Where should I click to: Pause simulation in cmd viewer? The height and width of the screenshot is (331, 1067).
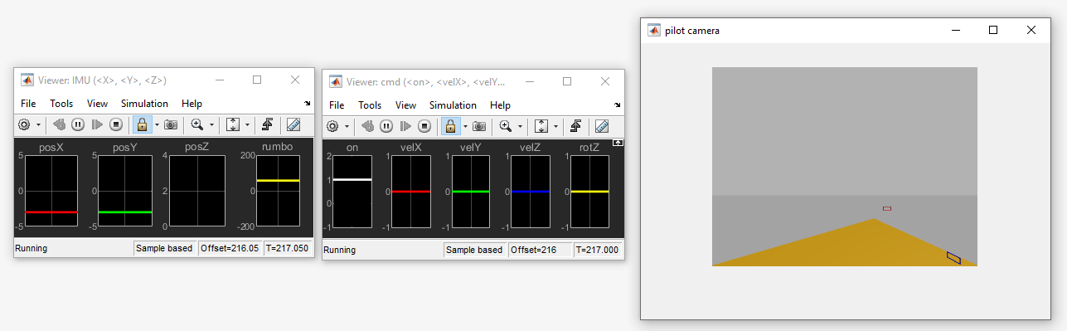(x=386, y=126)
